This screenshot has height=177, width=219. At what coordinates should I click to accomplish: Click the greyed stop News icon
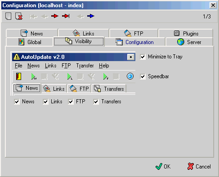click(44, 76)
